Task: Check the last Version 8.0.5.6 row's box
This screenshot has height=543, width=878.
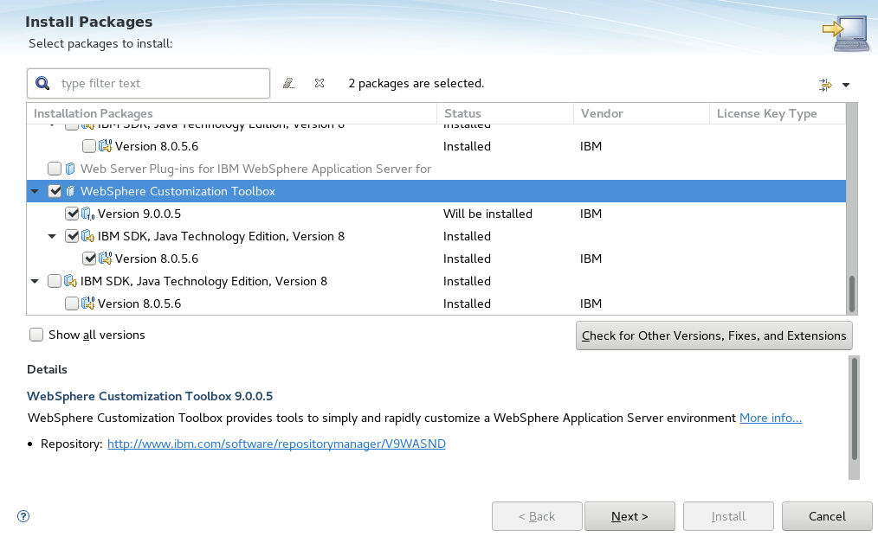Action: pyautogui.click(x=72, y=303)
